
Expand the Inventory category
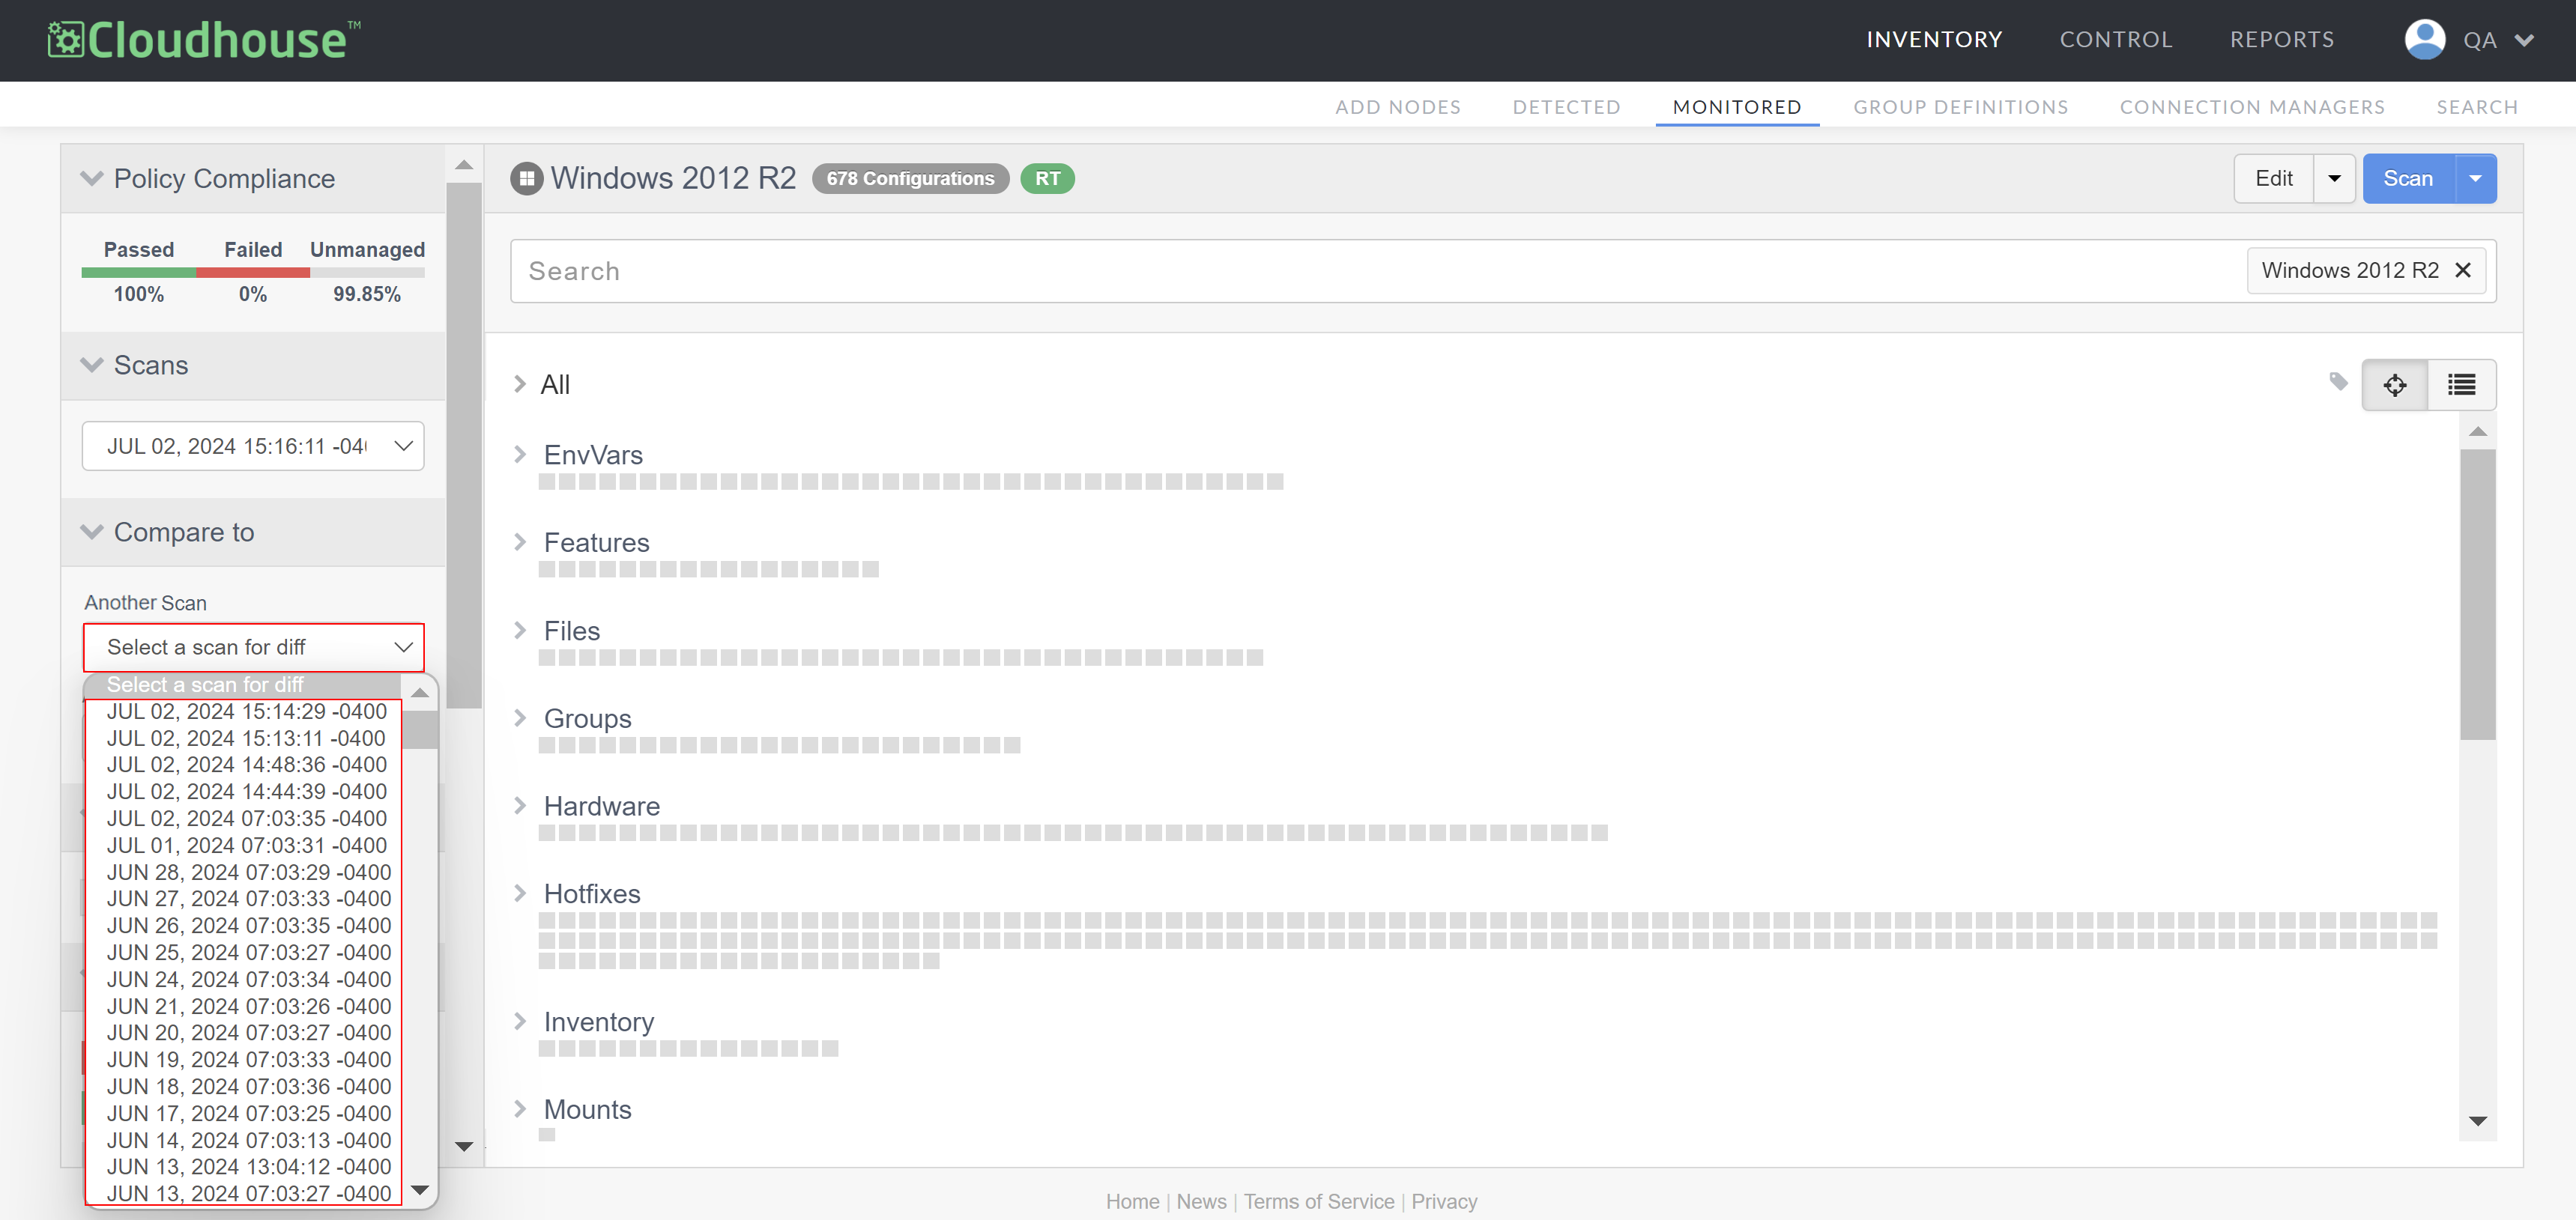(520, 1022)
